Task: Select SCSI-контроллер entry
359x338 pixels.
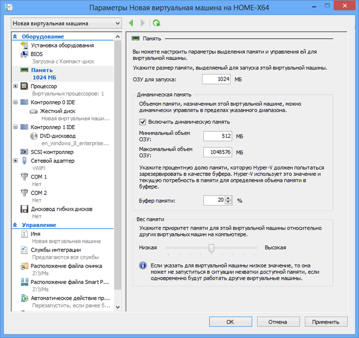Action: (x=52, y=152)
